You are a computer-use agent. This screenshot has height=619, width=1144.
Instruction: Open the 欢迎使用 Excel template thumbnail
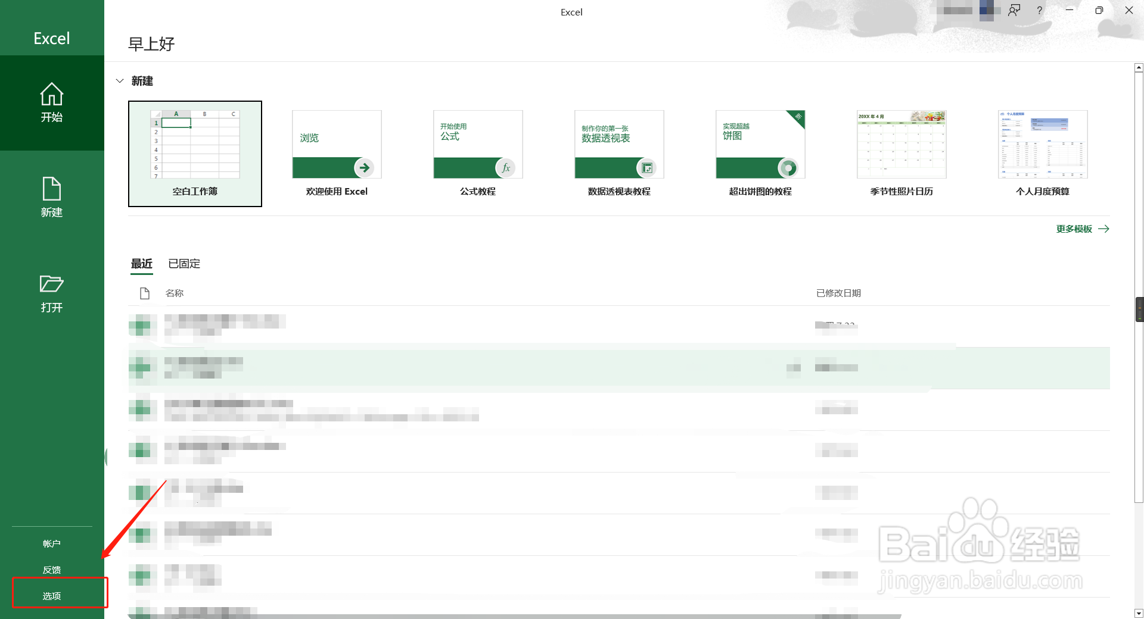pyautogui.click(x=337, y=144)
